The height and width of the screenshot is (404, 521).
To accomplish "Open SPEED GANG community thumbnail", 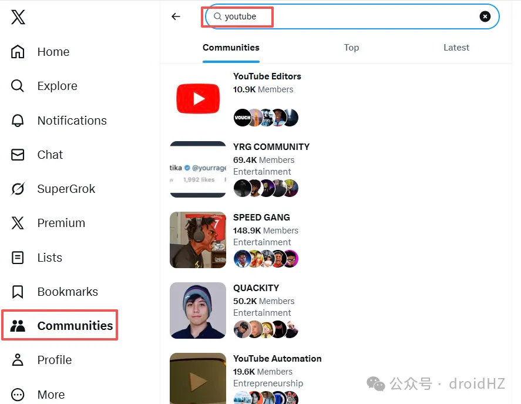I will point(198,240).
